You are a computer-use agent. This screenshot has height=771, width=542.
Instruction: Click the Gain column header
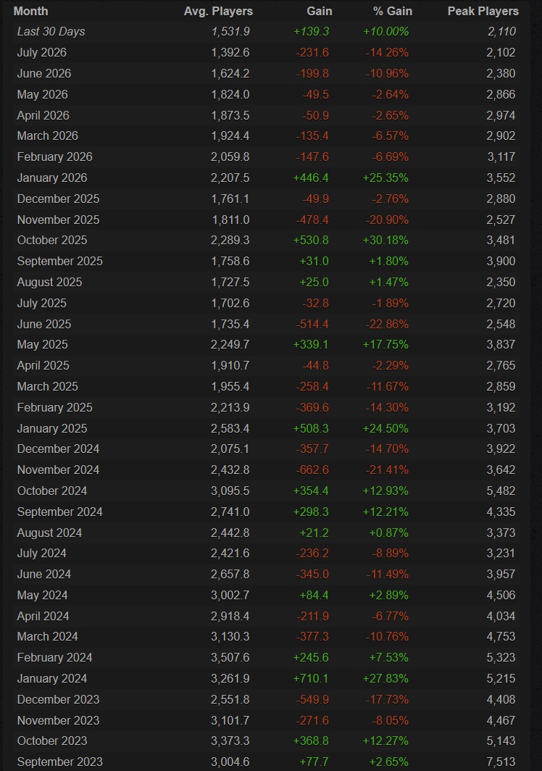[320, 11]
